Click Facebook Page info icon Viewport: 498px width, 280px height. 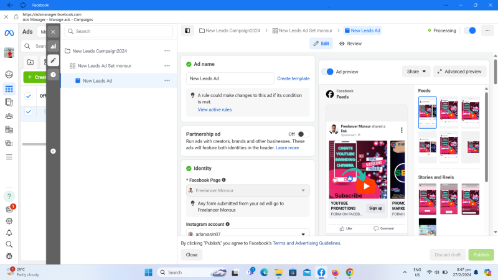(x=223, y=180)
